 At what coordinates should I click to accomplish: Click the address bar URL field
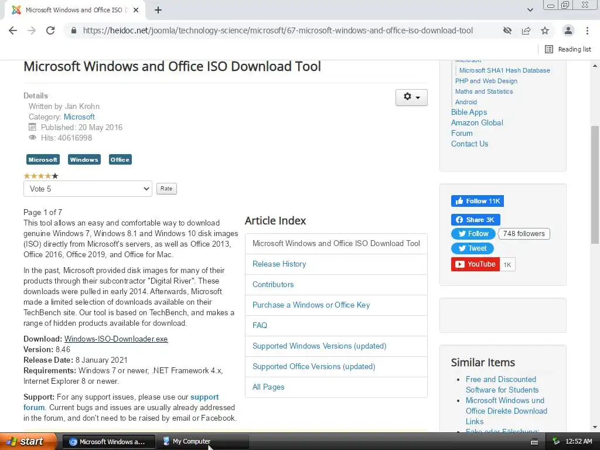point(278,30)
